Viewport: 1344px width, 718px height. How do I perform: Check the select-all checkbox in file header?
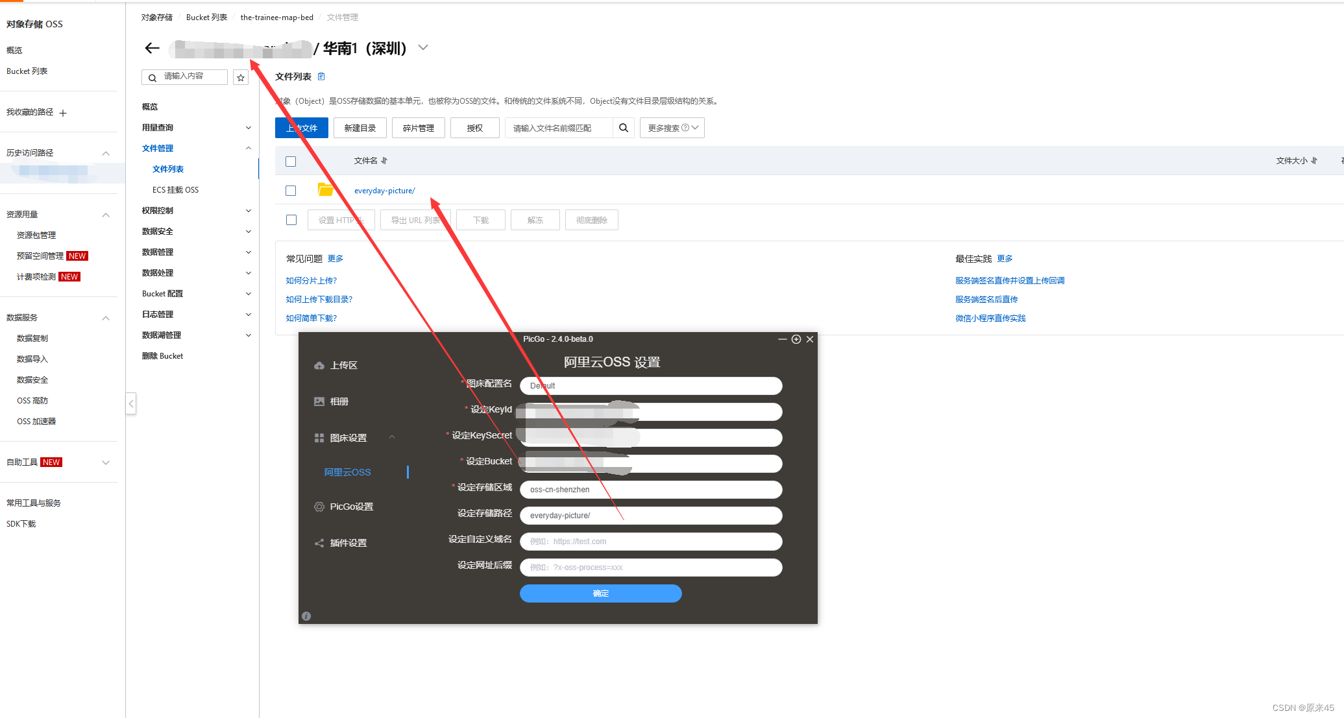pos(291,161)
